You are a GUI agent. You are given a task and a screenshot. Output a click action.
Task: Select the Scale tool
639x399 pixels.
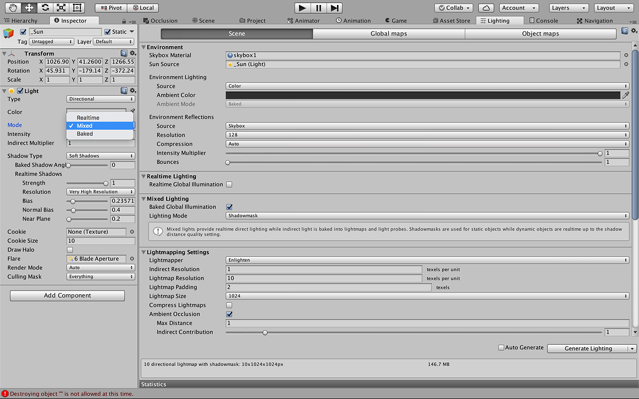tap(60, 7)
